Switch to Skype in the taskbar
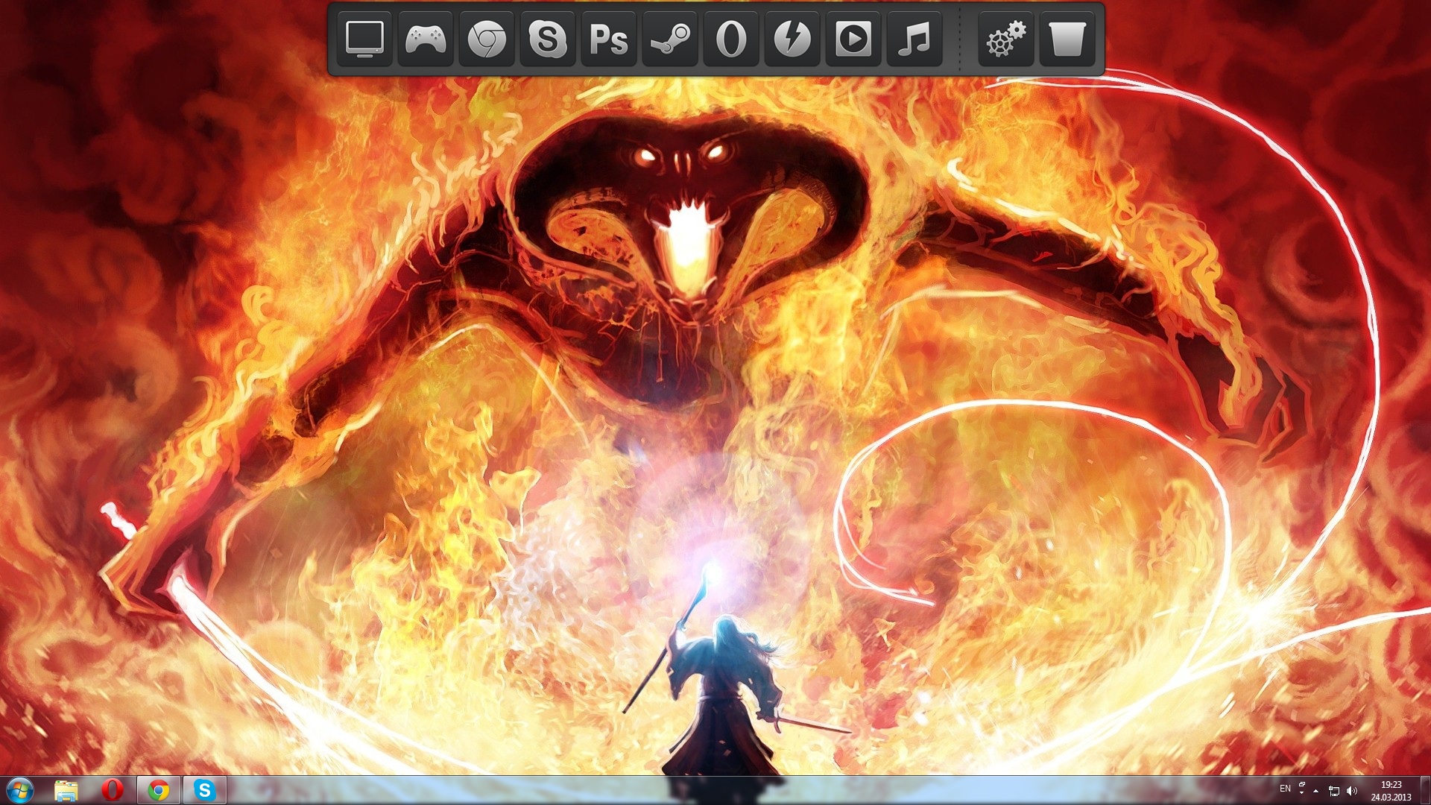 (204, 790)
